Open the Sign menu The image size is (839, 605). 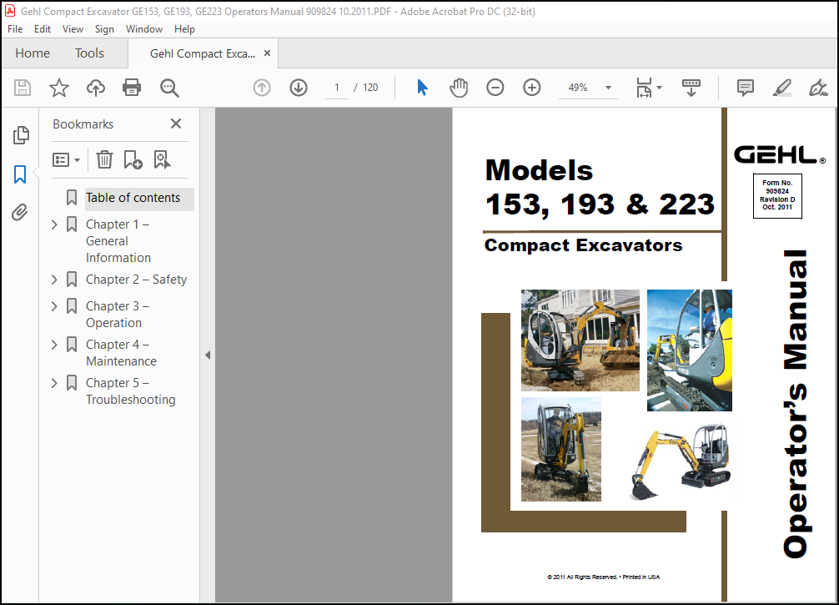click(104, 29)
